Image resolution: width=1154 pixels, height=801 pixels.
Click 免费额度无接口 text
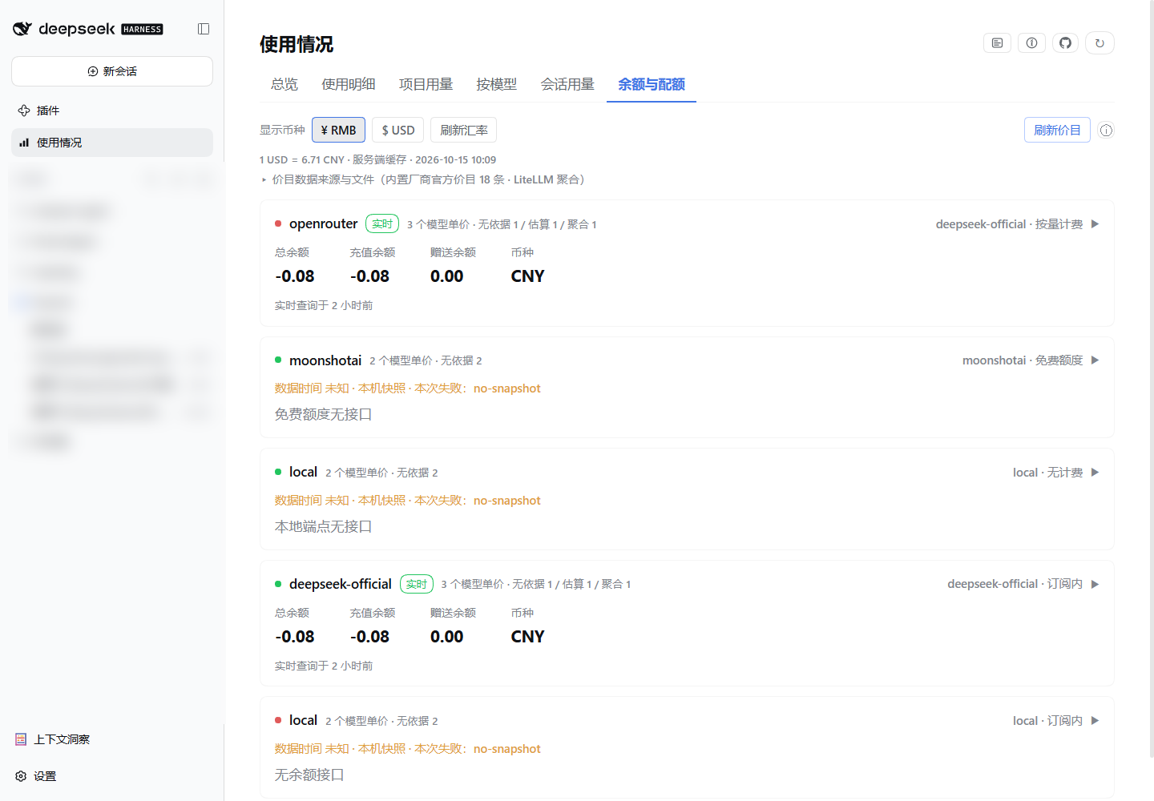324,415
